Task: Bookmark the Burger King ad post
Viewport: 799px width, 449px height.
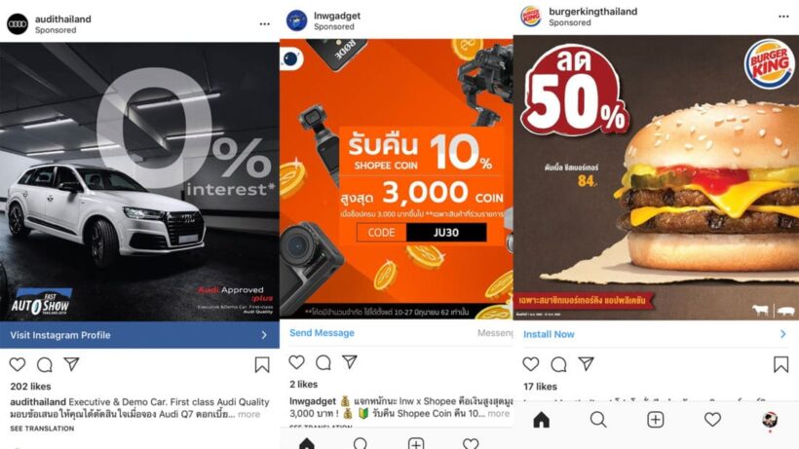Action: click(780, 364)
